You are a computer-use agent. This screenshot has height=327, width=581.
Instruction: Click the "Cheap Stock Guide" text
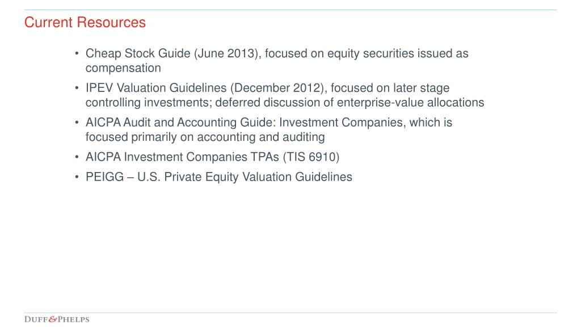138,53
